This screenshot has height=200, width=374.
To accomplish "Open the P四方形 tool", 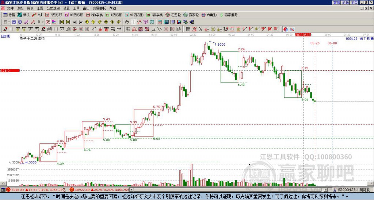I will pyautogui.click(x=54, y=15).
